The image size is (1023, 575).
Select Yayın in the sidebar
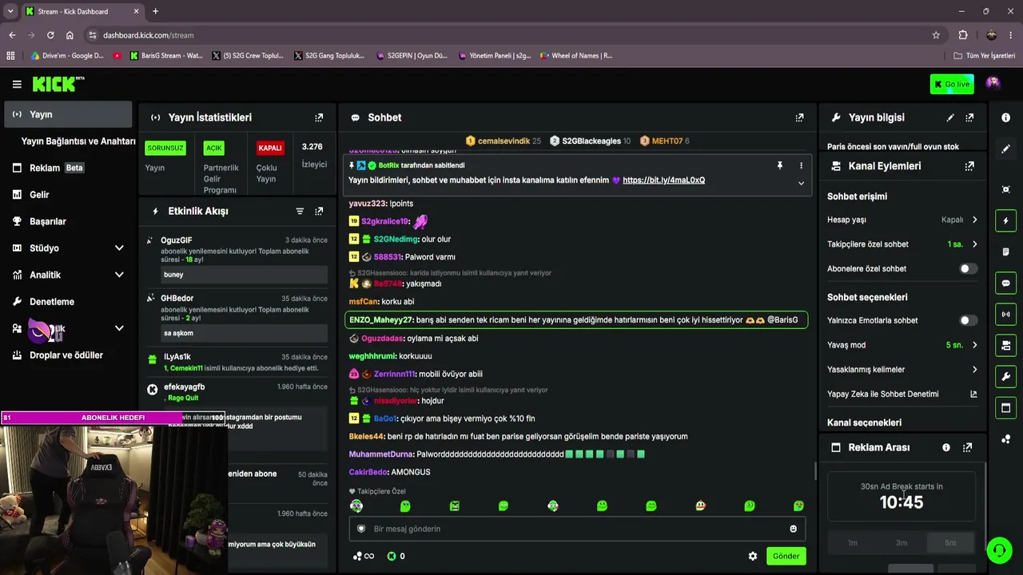pos(68,114)
